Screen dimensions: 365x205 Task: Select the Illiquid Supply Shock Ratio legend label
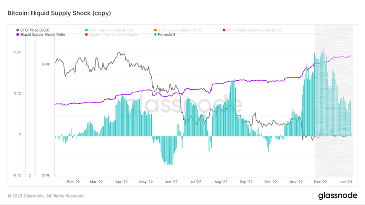coord(42,35)
